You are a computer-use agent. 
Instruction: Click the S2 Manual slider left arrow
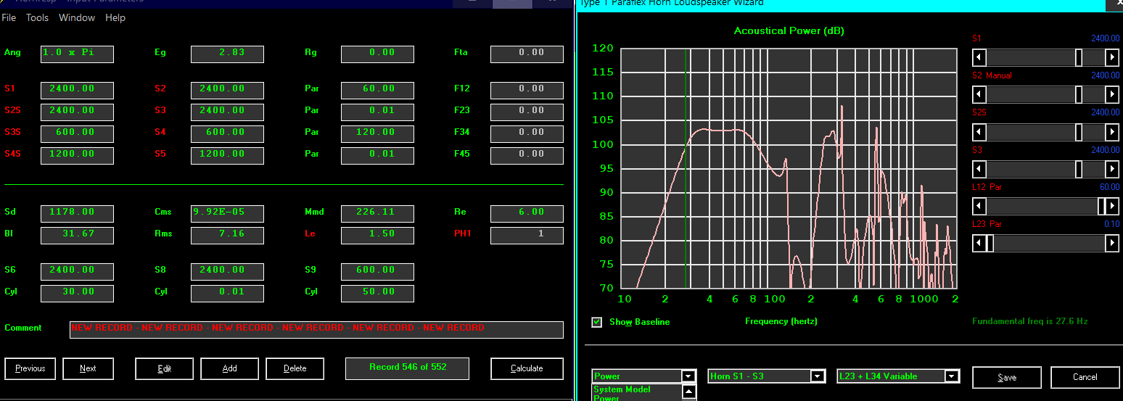coord(979,94)
